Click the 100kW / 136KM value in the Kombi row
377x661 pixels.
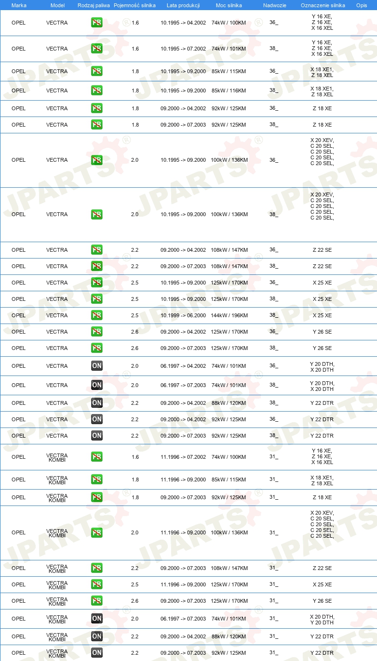pyautogui.click(x=229, y=533)
